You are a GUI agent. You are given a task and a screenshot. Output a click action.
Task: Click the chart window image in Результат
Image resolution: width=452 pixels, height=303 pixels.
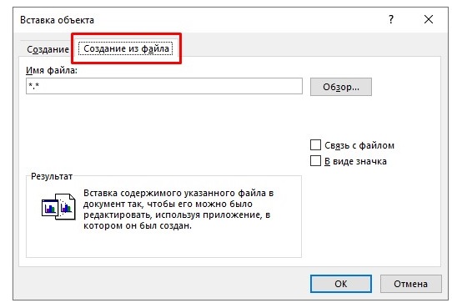(x=50, y=208)
